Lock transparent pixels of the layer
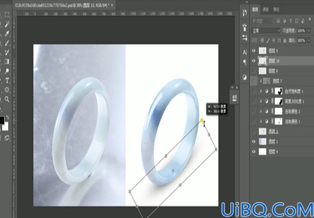Image resolution: width=314 pixels, height=218 pixels. tap(262, 40)
